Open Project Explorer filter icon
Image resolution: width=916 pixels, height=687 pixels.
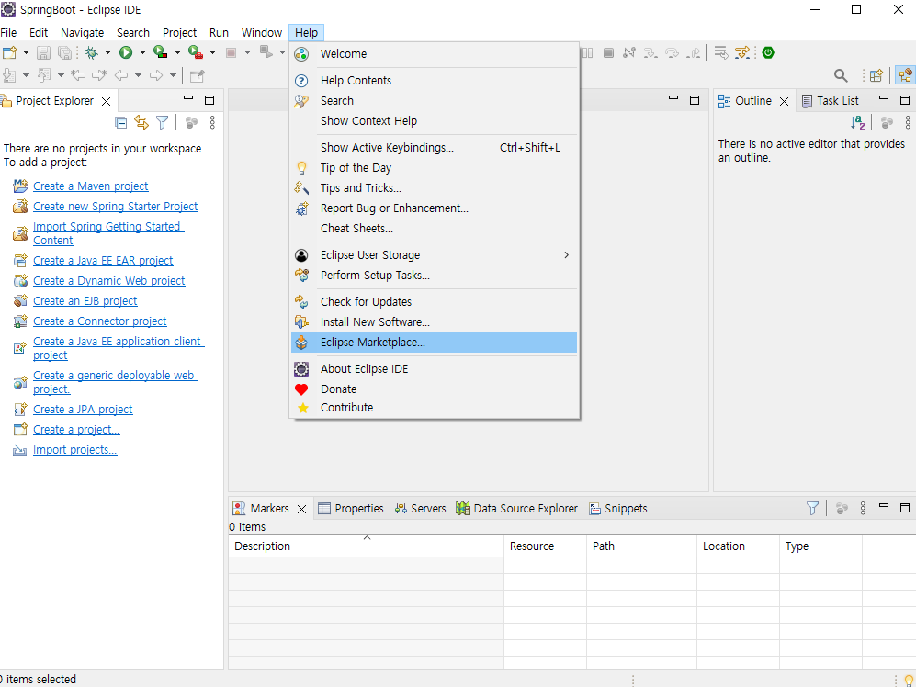click(x=163, y=123)
